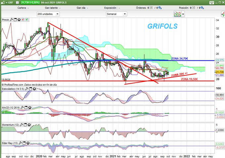Click the 58,964 stochastic value tag
The width and height of the screenshot is (225, 158).
point(220,95)
